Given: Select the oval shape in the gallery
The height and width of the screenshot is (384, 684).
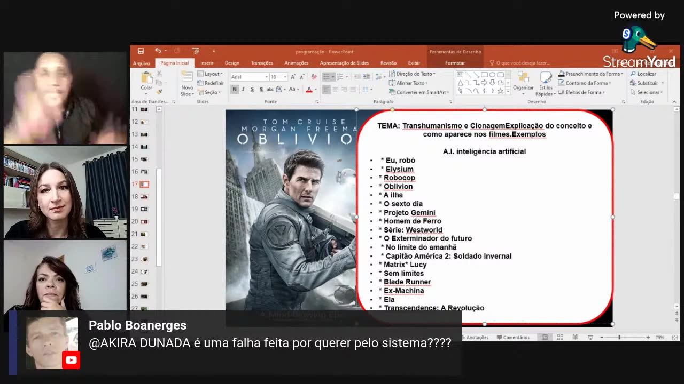Looking at the screenshot, I should click(x=492, y=75).
